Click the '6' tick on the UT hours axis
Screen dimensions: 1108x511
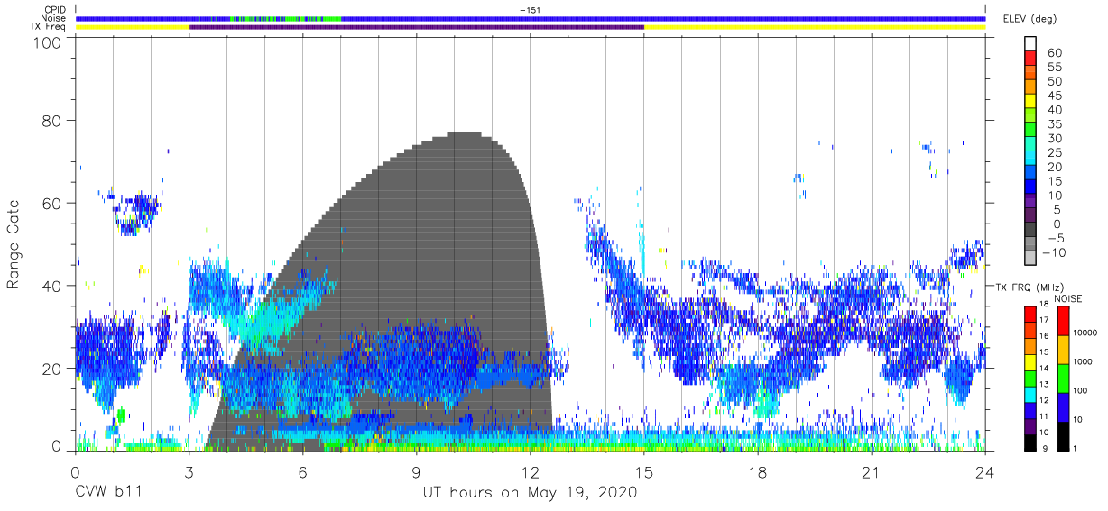tap(303, 472)
